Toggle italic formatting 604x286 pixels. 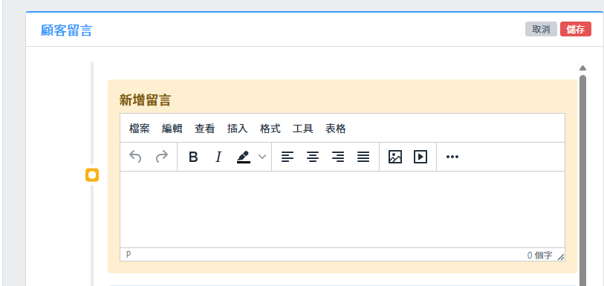pos(218,157)
